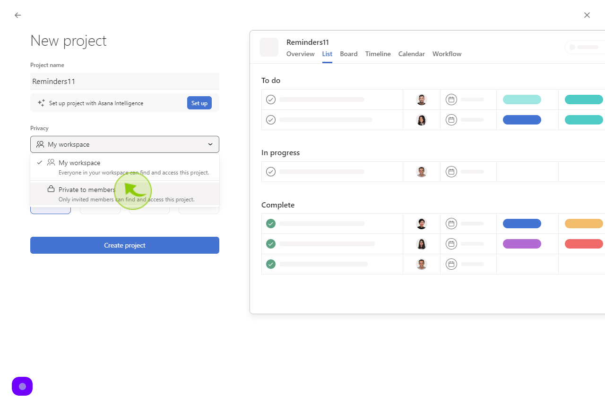
Task: Click the "New project" heading
Action: click(69, 41)
